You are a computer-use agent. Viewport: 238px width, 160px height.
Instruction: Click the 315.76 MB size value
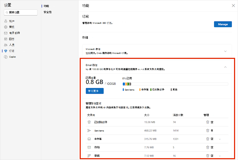[x=150, y=139]
